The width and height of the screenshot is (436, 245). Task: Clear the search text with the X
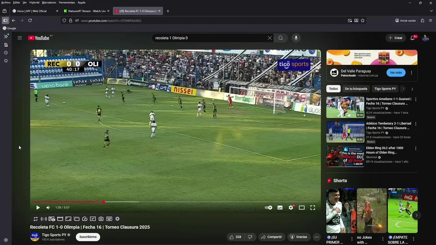tap(270, 38)
